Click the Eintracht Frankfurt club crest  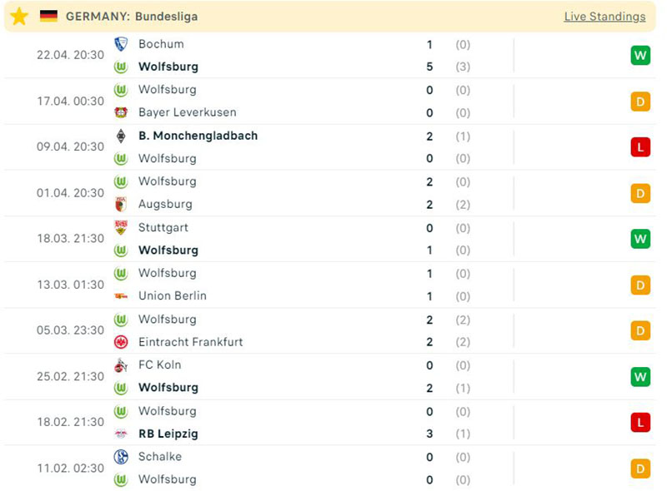coord(121,342)
